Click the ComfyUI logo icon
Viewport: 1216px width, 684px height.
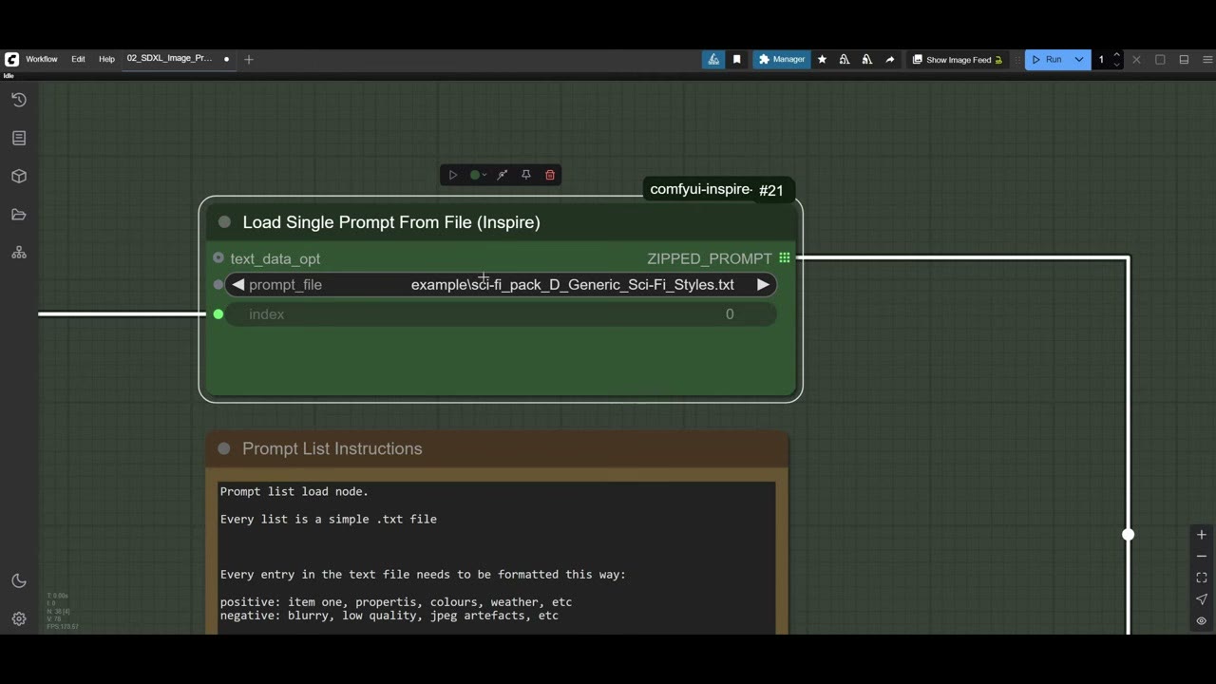(x=11, y=59)
